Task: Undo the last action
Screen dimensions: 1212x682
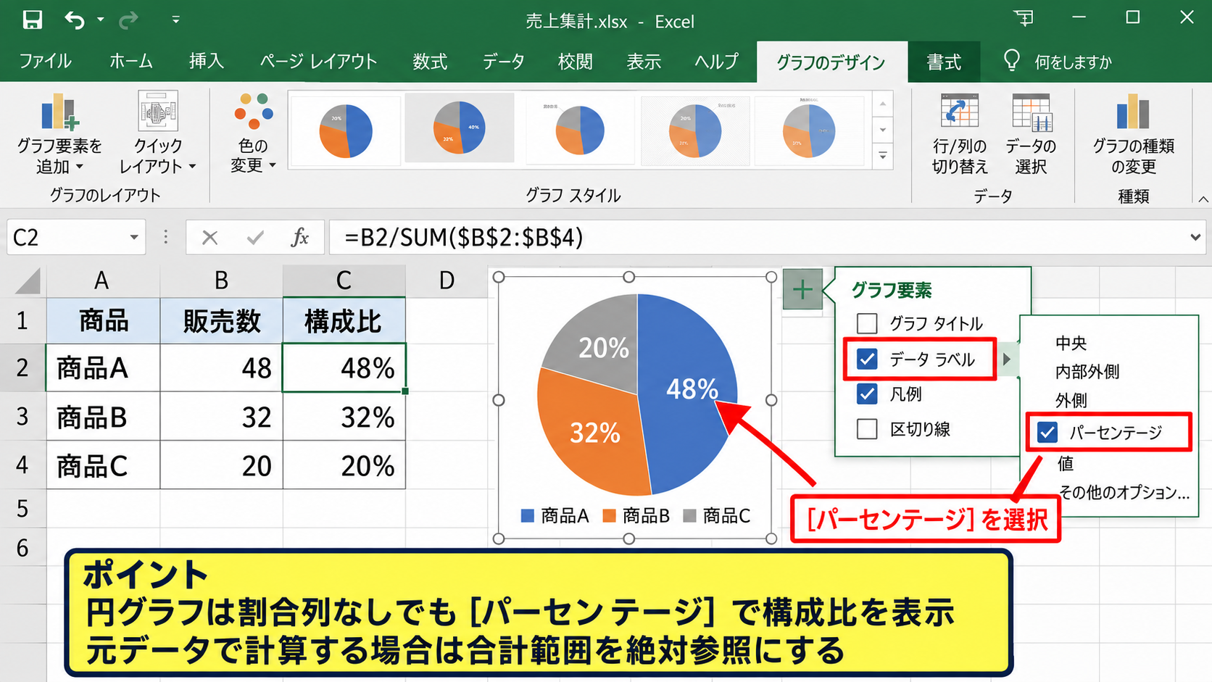Action: tap(75, 20)
